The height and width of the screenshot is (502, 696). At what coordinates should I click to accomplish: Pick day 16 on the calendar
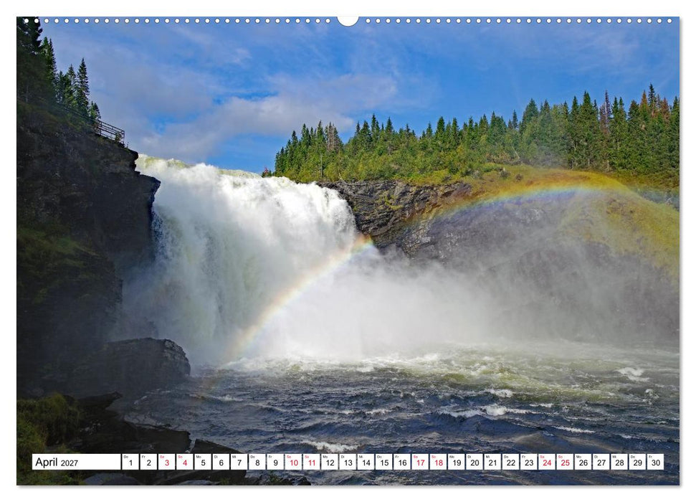[402, 462]
